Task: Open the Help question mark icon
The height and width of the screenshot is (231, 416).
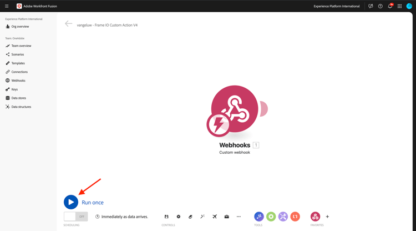Action: click(380, 6)
